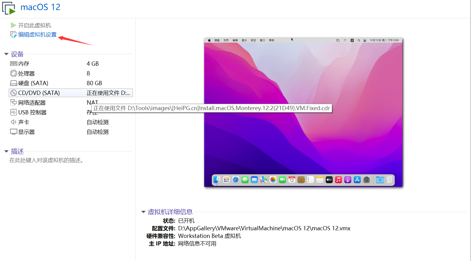Collapse the 描述 section

[7, 151]
